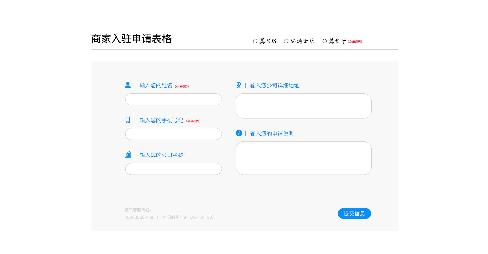Click the mobile phone icon
This screenshot has width=488, height=254.
[127, 120]
